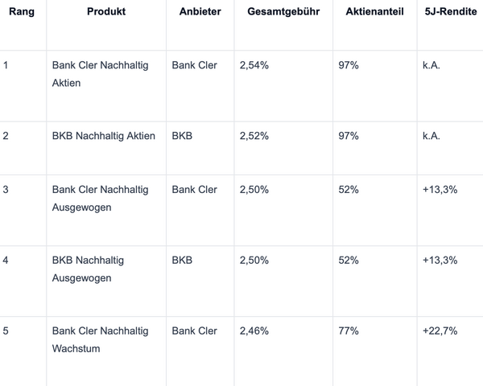Click the Produkt column header

click(106, 12)
